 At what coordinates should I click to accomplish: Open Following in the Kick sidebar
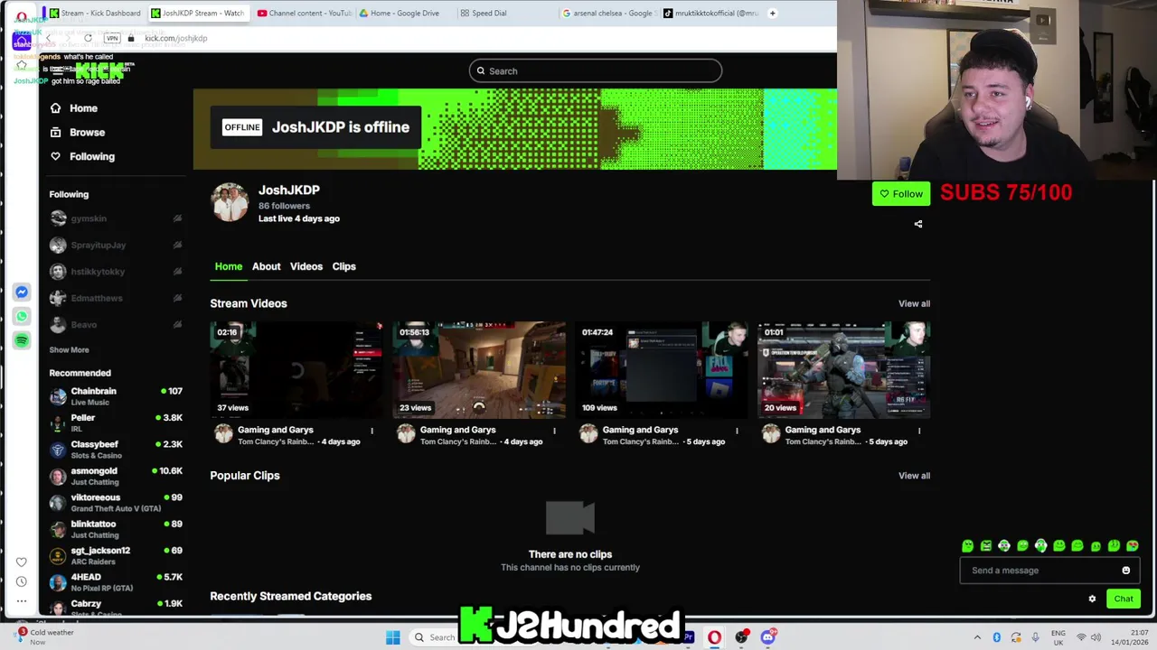82,156
